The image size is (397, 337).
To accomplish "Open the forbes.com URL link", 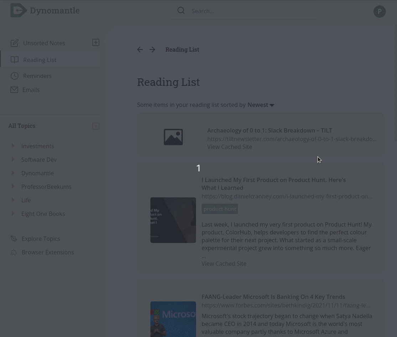I will click(286, 305).
